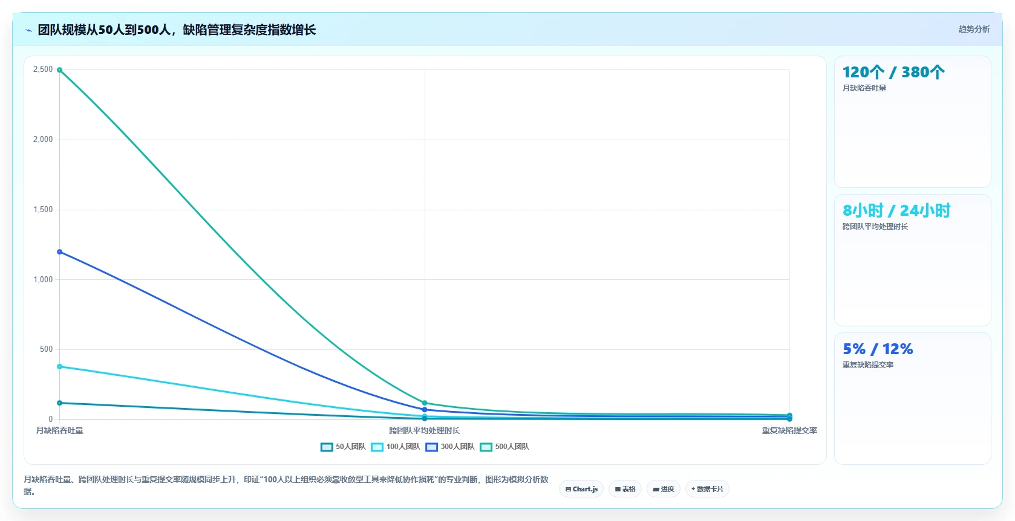Toggle the 500人团队 legend item
The height and width of the screenshot is (521, 1015).
tap(504, 447)
